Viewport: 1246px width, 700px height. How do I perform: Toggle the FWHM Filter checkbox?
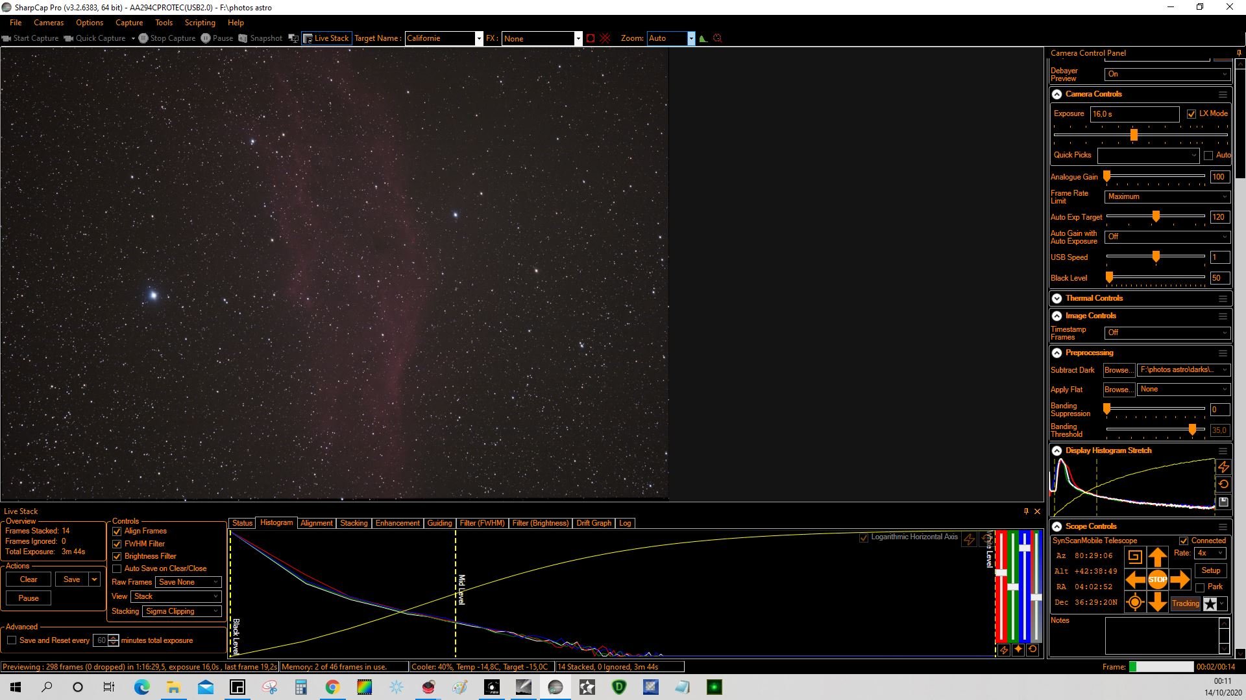coord(117,544)
